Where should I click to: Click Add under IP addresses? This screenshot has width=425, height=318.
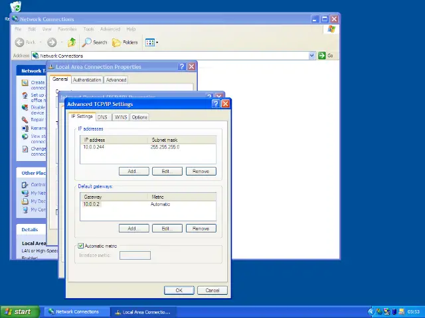pos(133,171)
